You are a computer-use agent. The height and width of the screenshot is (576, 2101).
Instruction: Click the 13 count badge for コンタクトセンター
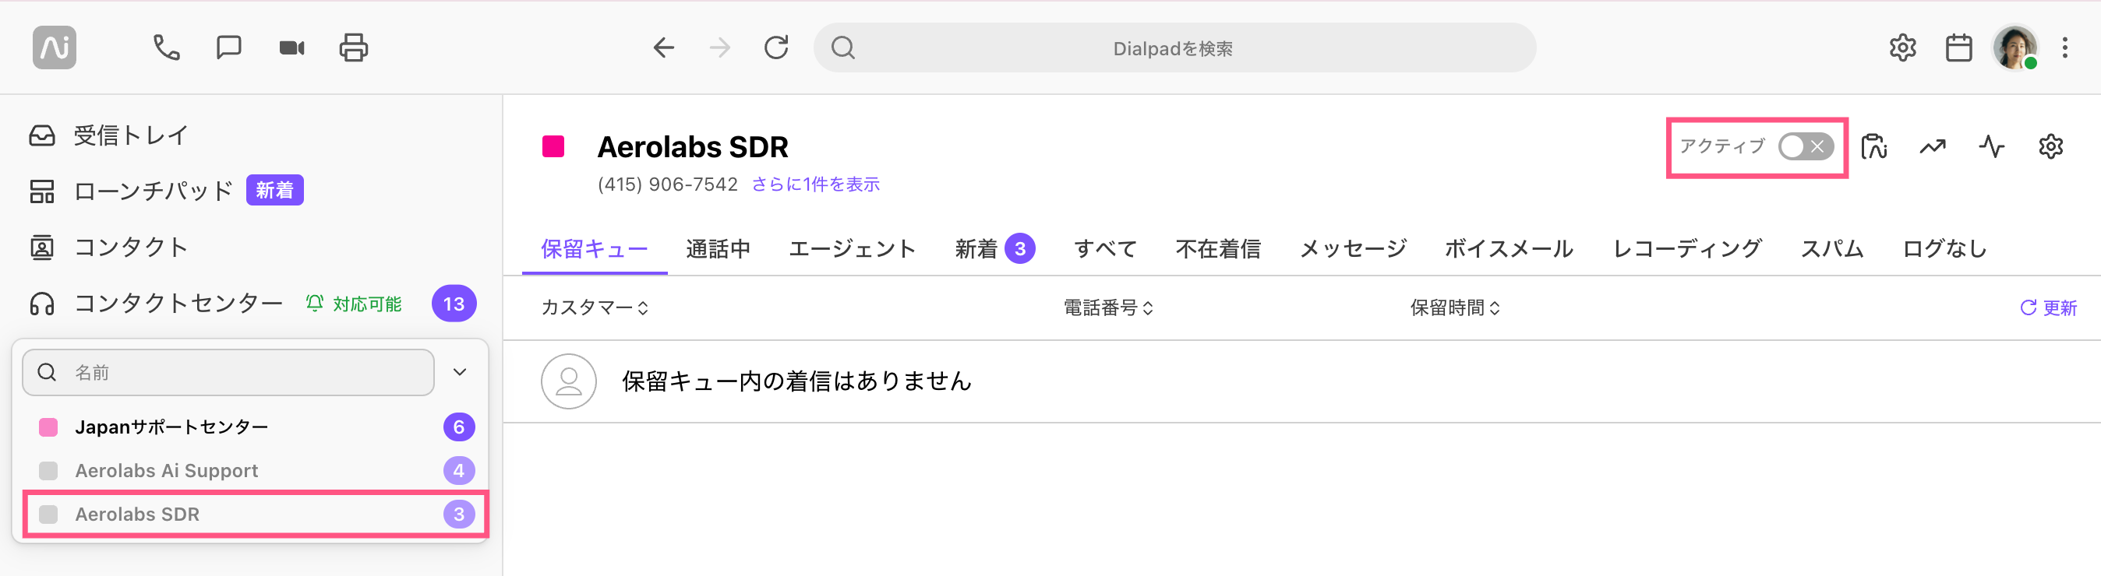(454, 304)
